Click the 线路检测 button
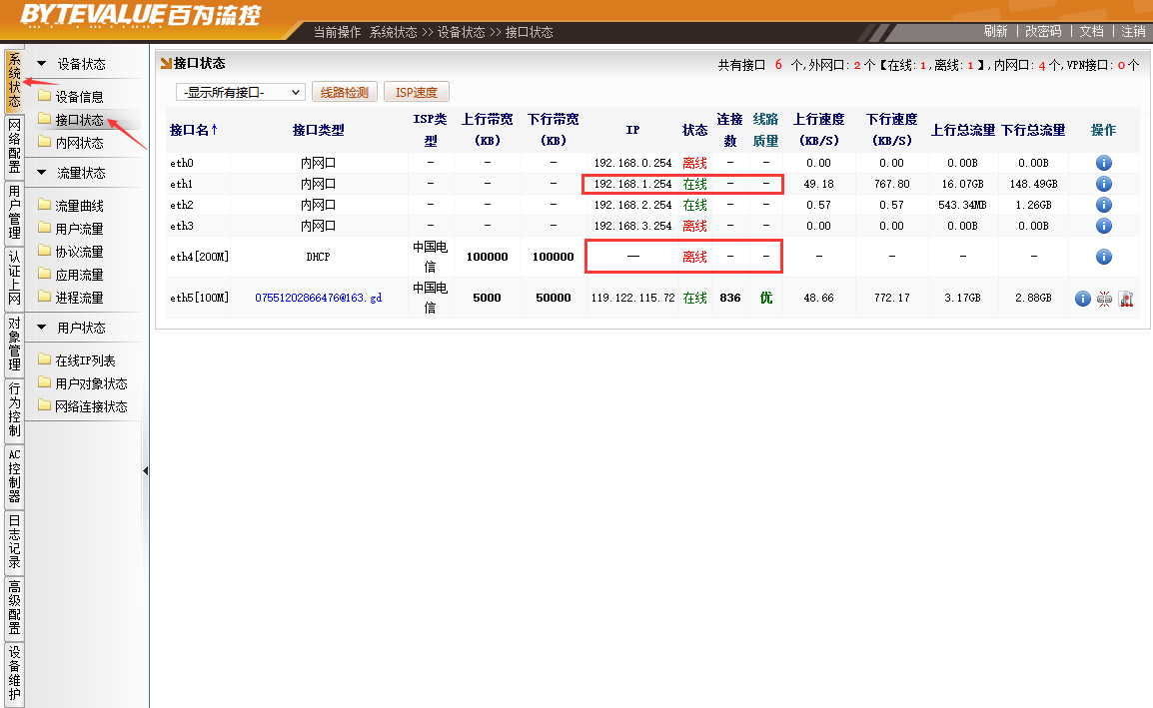Viewport: 1153px width, 708px height. [345, 92]
